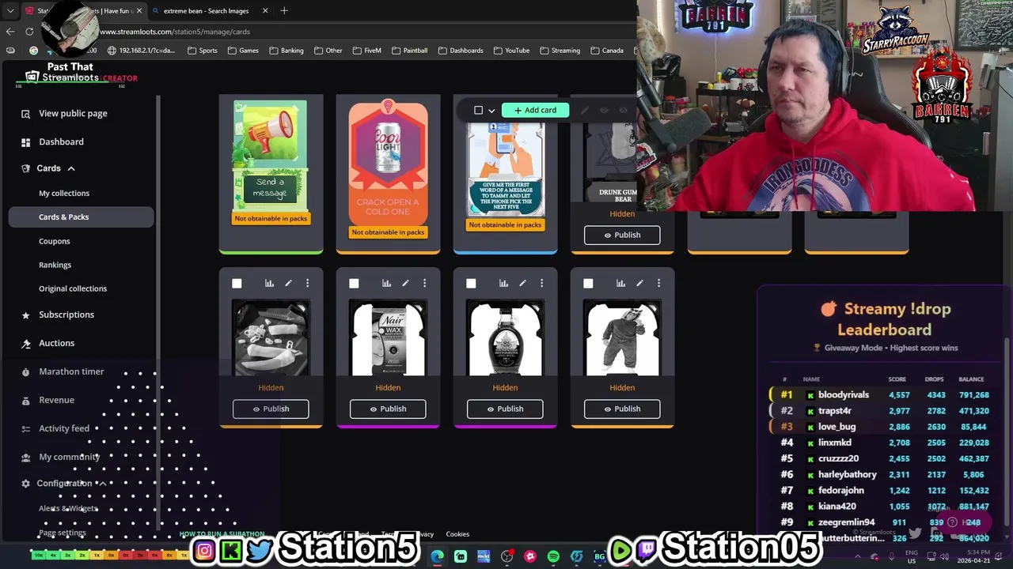Edit the maple syrup card
1013x569 pixels.
click(522, 283)
